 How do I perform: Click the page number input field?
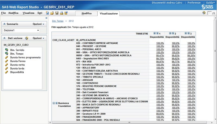click(x=209, y=13)
